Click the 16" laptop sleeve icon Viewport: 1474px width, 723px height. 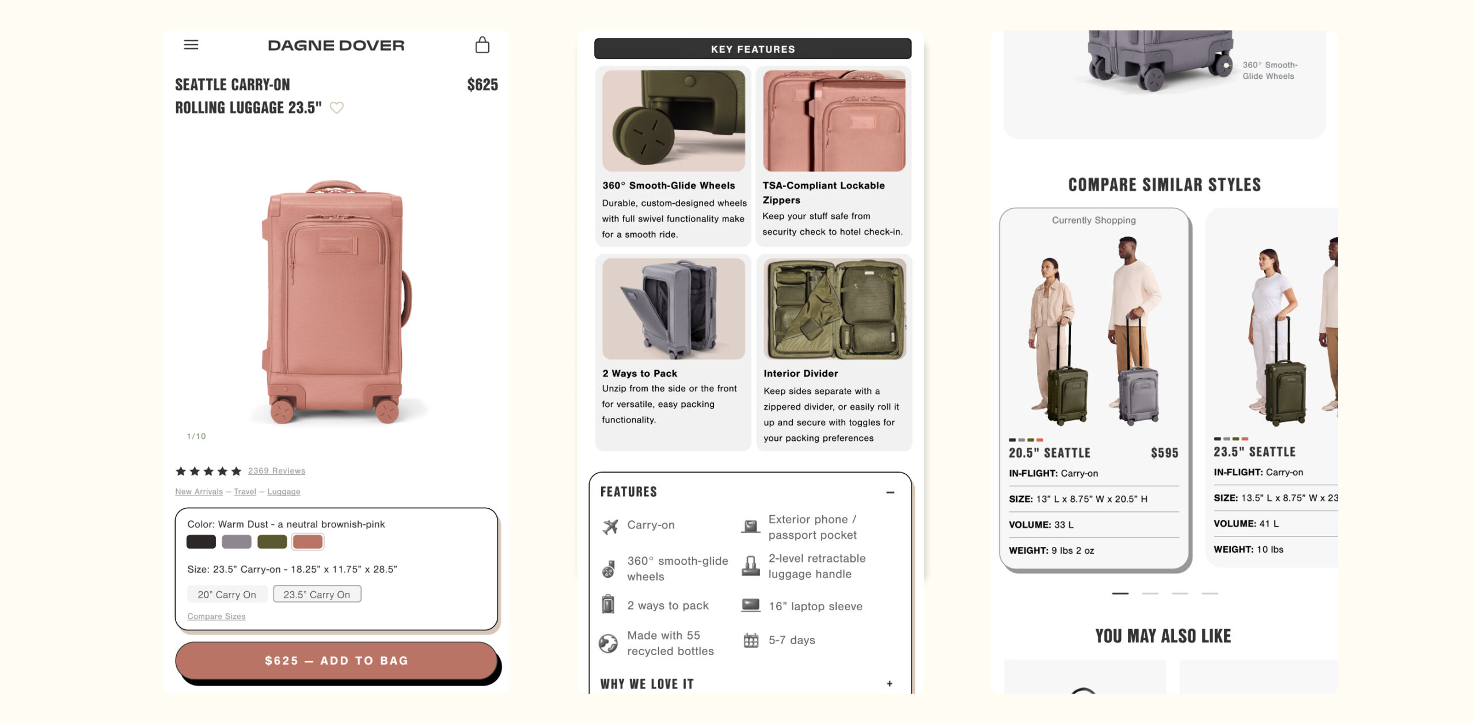[x=751, y=606]
